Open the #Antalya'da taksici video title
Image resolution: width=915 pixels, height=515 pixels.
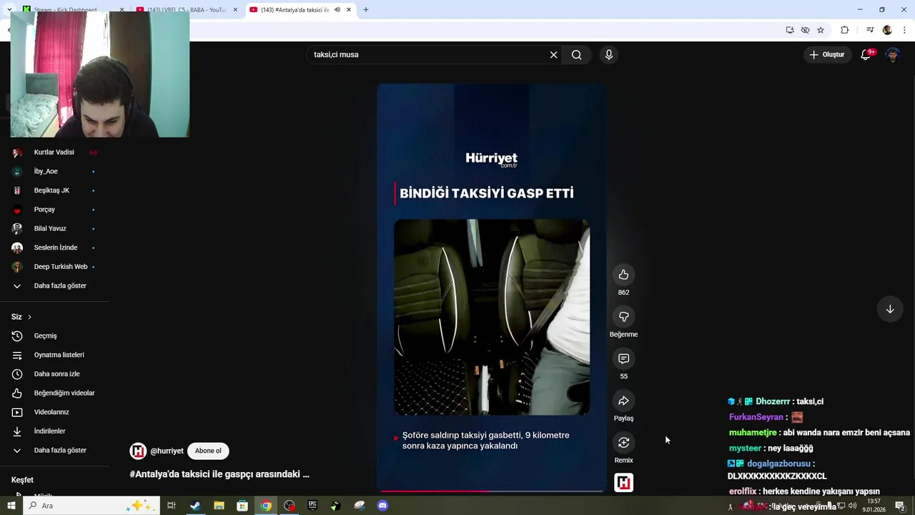tap(219, 474)
